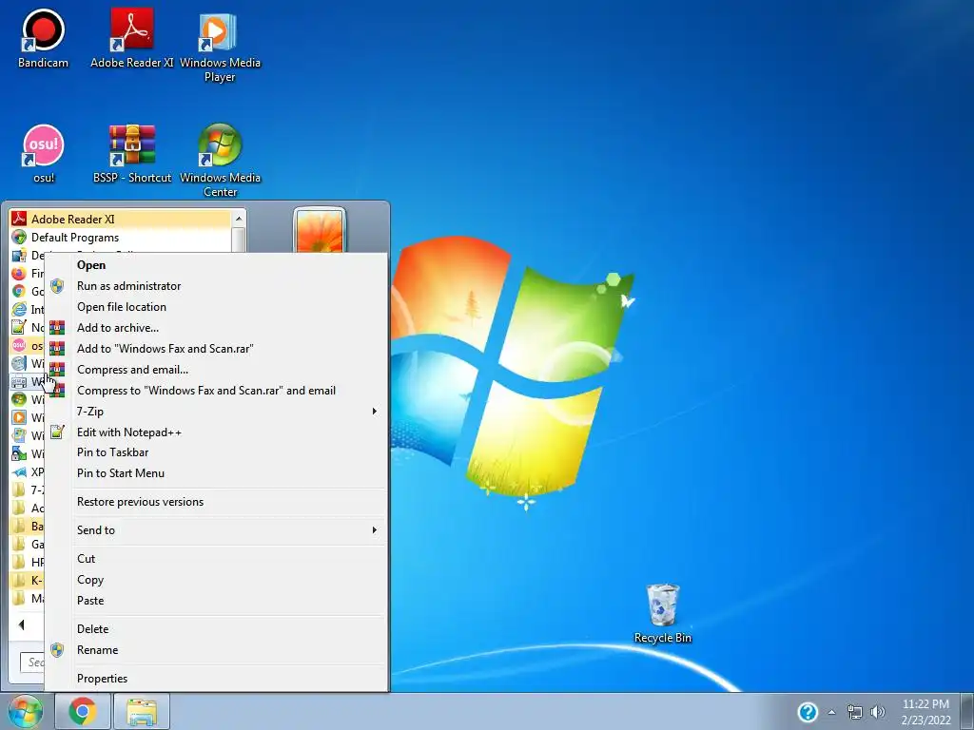Click the osu! desktop shortcut
This screenshot has width=974, height=730.
(43, 153)
